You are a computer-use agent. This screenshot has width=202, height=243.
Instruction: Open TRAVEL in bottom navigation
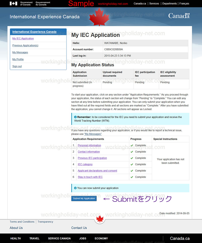pos(34,239)
